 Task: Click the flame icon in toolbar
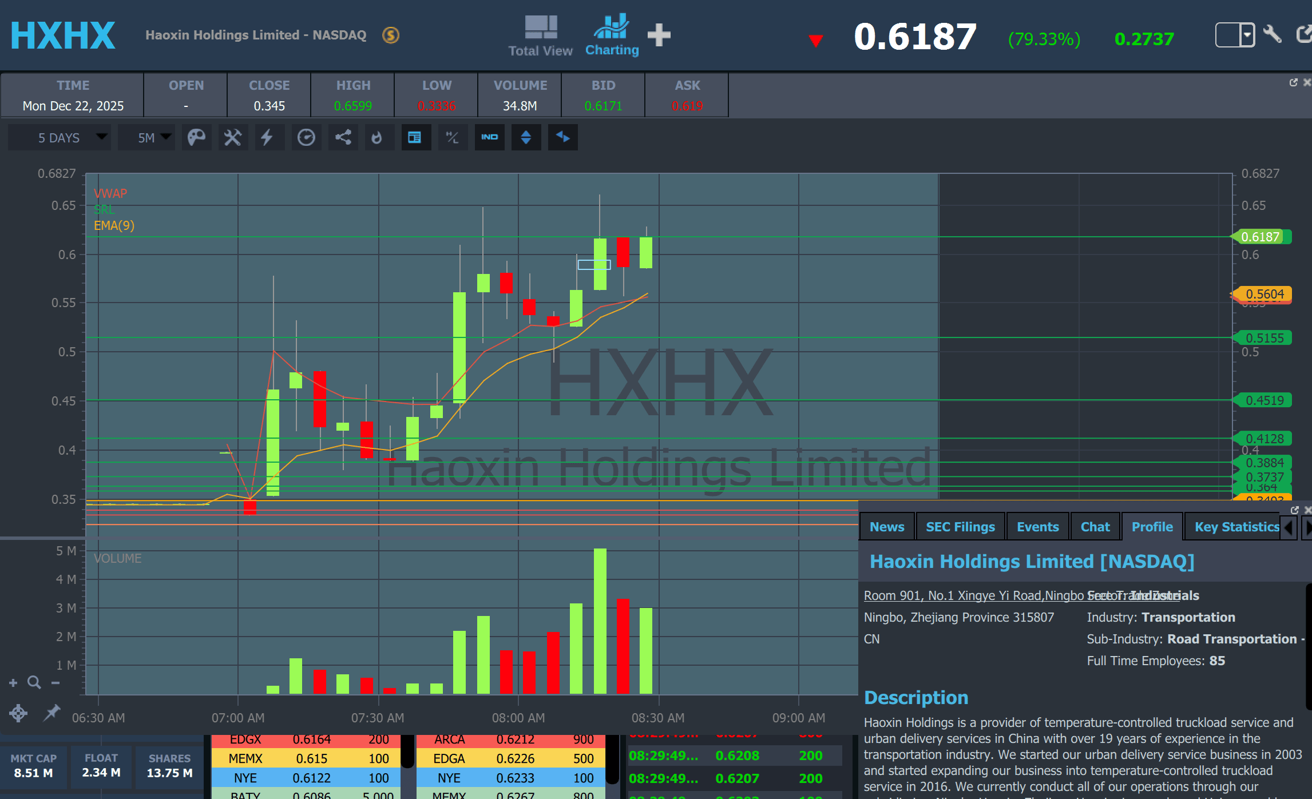[376, 137]
